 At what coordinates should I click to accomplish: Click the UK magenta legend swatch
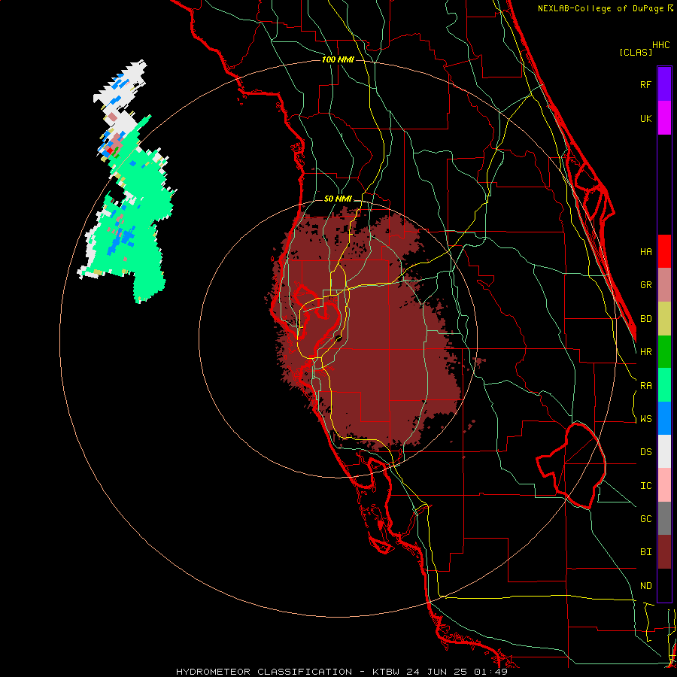[664, 118]
